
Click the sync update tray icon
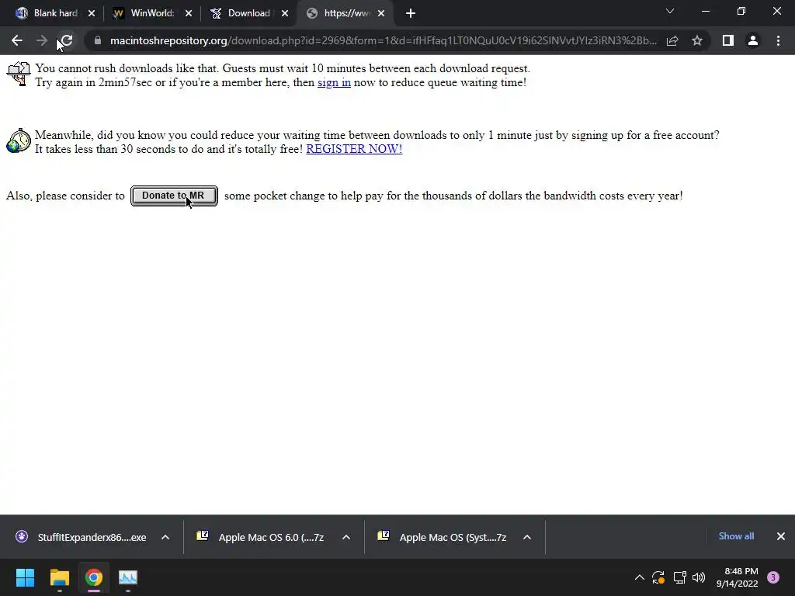658,577
